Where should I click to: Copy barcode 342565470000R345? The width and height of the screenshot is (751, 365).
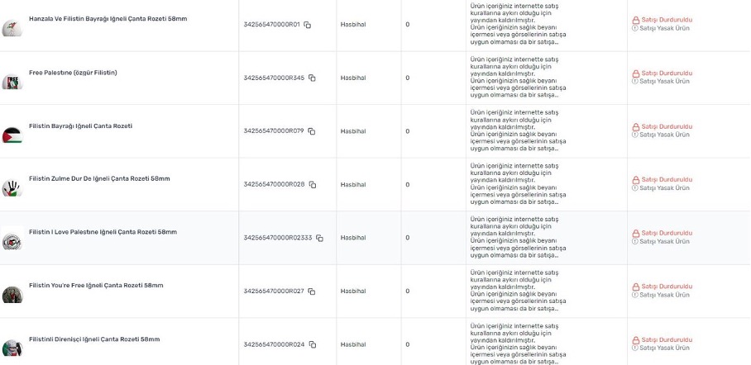pyautogui.click(x=311, y=78)
